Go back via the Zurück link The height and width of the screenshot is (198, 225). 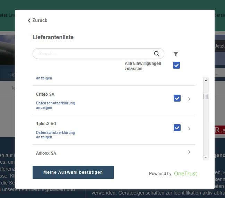[x=37, y=20]
